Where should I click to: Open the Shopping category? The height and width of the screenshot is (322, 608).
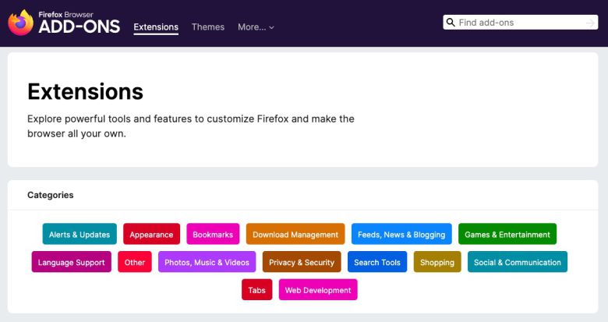[437, 263]
